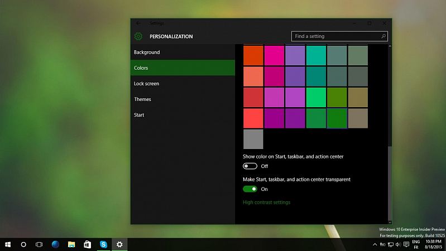Pick the khaki gold swatch
This screenshot has width=446, height=251.
358,97
